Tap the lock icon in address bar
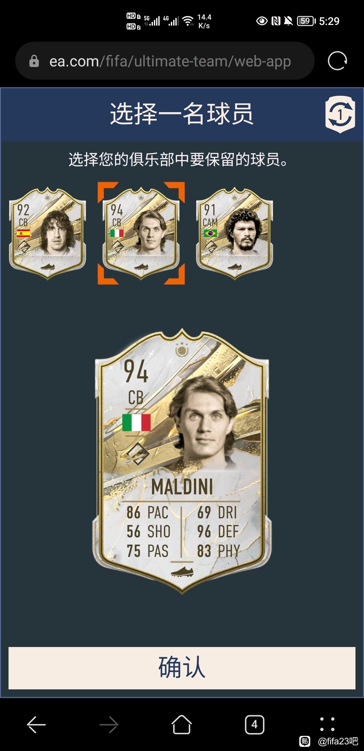The image size is (364, 751). click(34, 61)
